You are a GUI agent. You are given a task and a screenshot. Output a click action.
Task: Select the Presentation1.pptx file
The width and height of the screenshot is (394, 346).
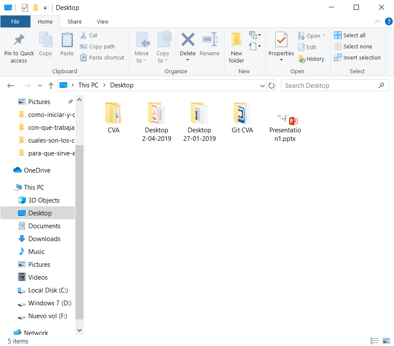click(x=285, y=128)
